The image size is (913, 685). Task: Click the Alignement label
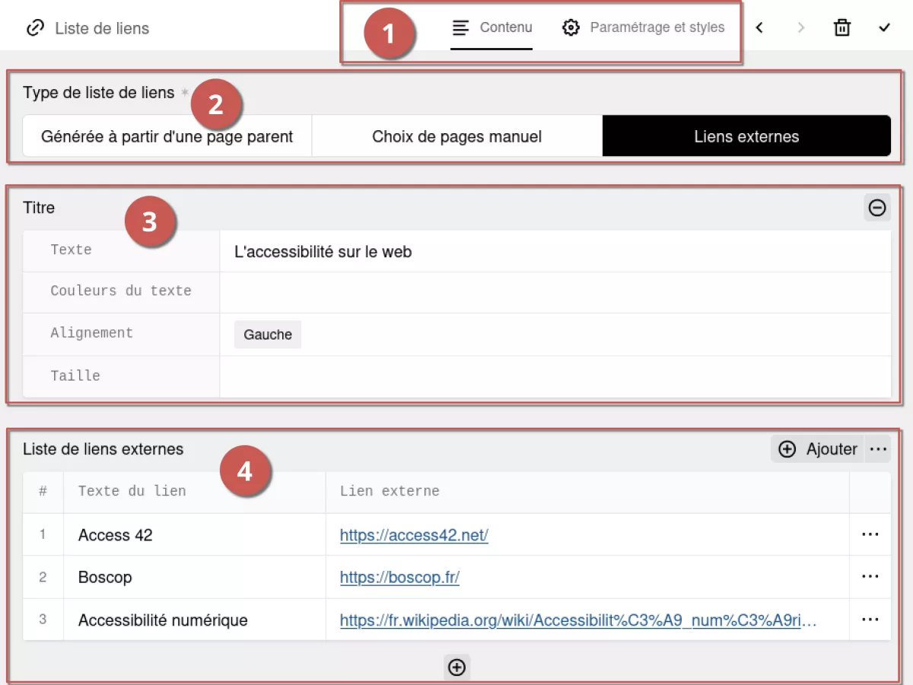[91, 333]
